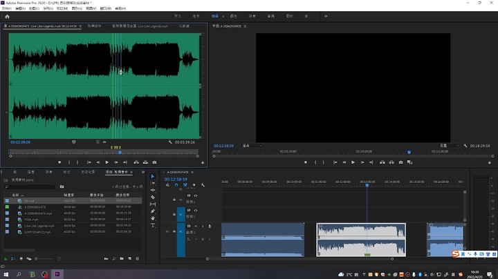Screen dimensions: 498x279
Task: Expand workspace overflow chevrons
Action: coord(326,16)
